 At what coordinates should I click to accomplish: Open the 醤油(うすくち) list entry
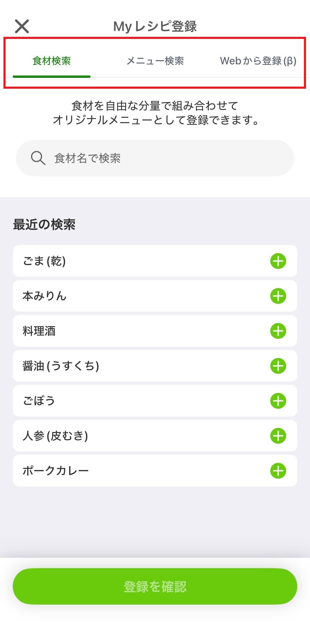pos(61,366)
